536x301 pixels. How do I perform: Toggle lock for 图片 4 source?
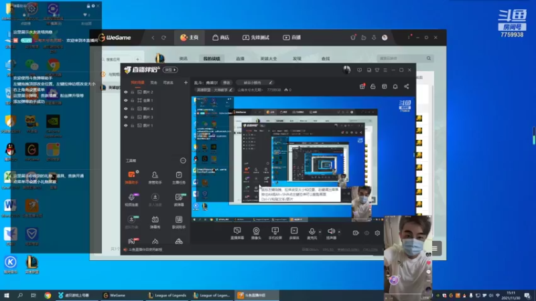point(132,109)
